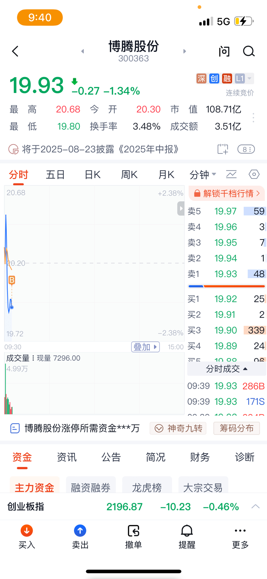267x579 pixels.
Task: Tap the 卖出 sell button
Action: 80,537
